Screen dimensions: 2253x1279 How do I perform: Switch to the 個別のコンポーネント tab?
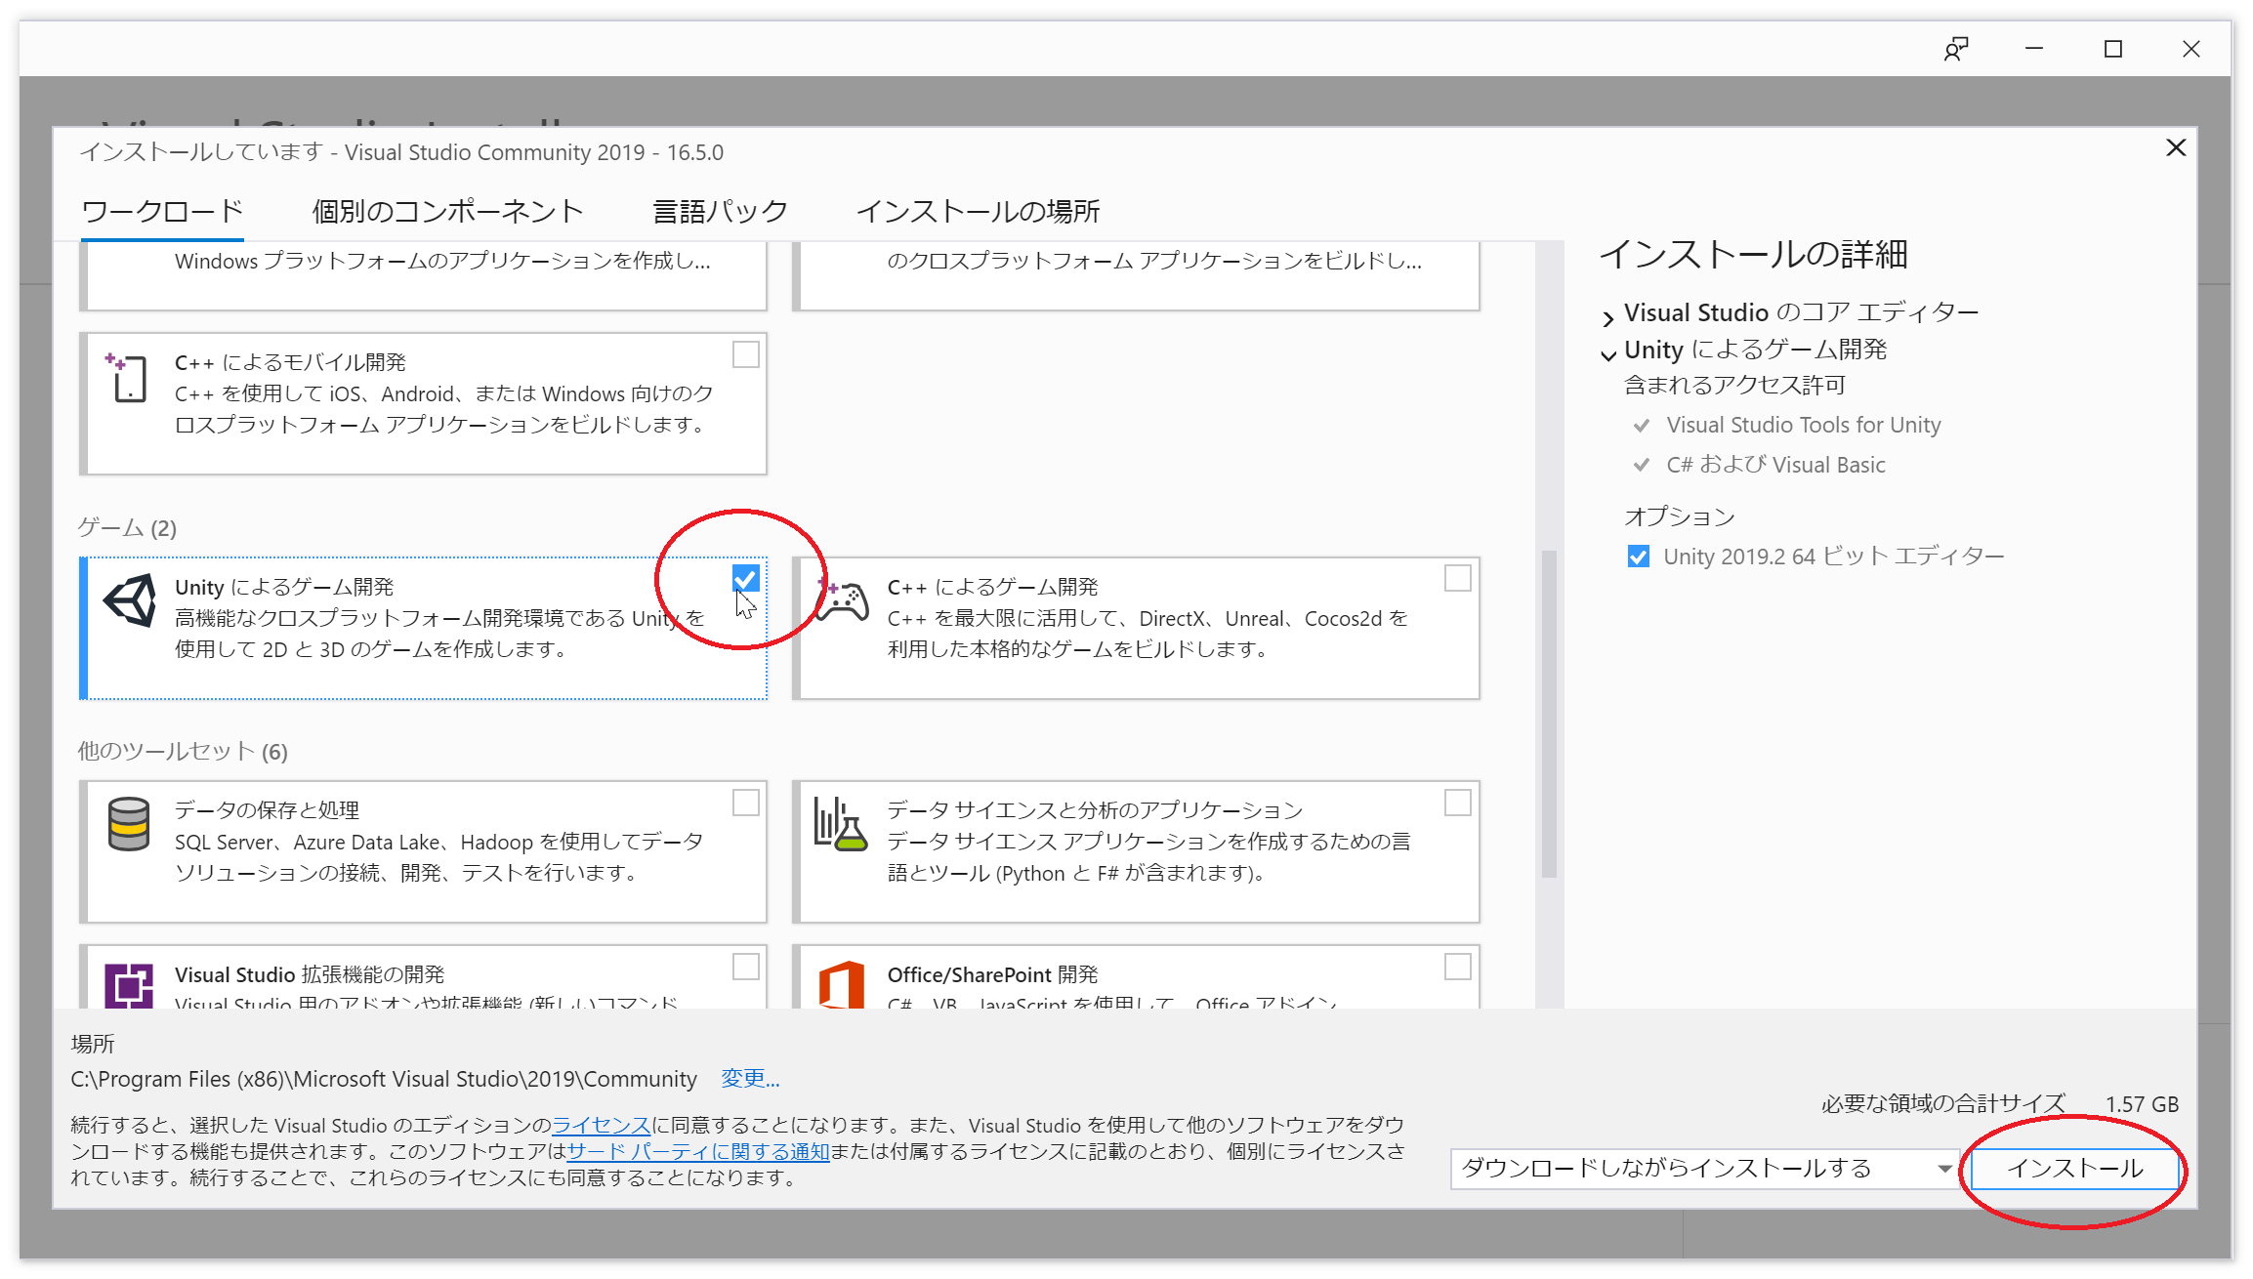(x=447, y=211)
